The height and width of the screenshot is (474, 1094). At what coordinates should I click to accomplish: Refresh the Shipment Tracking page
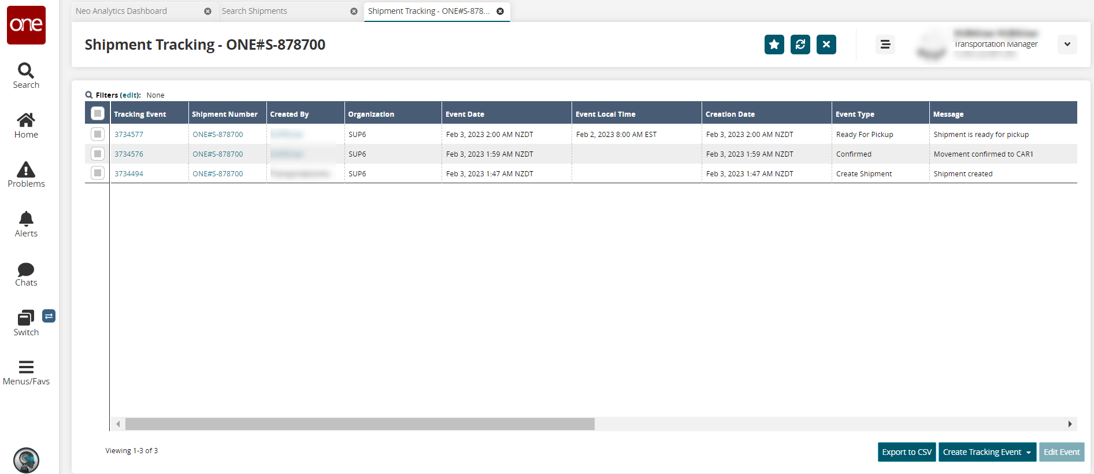click(x=800, y=45)
